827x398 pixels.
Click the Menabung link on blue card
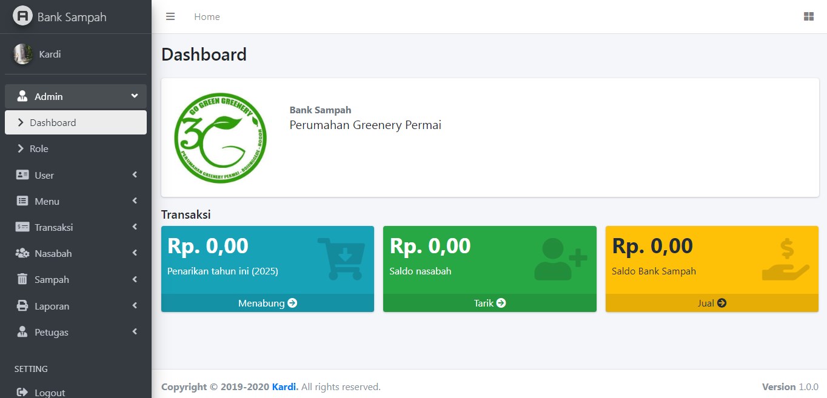click(x=267, y=303)
